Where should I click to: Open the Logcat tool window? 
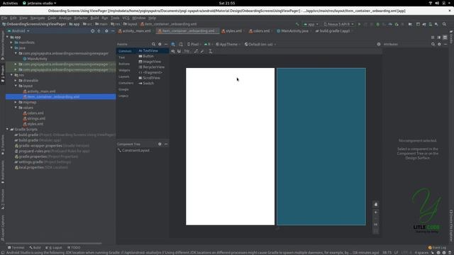click(54, 247)
